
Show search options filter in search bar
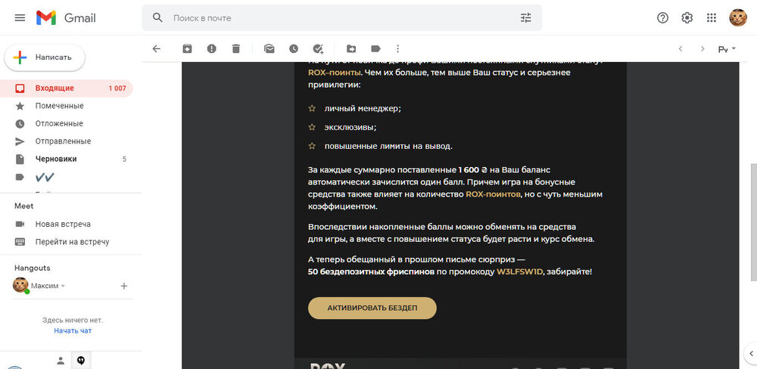pyautogui.click(x=526, y=17)
